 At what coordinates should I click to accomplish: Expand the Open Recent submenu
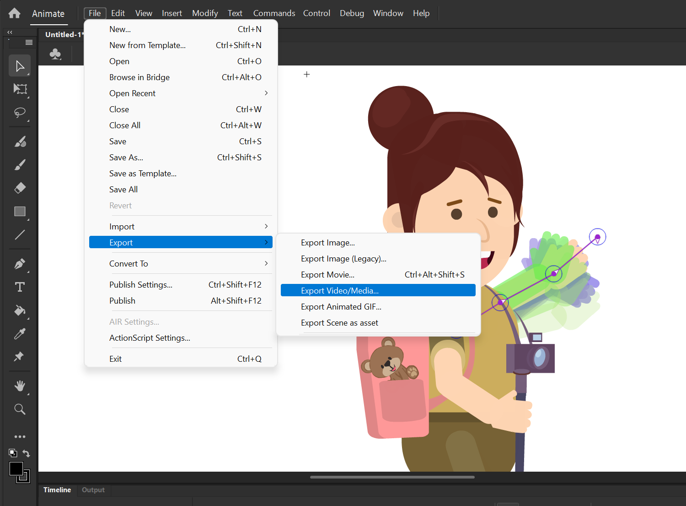pos(133,93)
